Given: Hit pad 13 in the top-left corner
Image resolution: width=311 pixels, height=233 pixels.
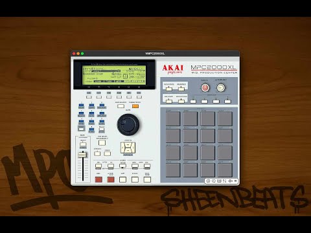Looking at the screenshot, I should 173,118.
